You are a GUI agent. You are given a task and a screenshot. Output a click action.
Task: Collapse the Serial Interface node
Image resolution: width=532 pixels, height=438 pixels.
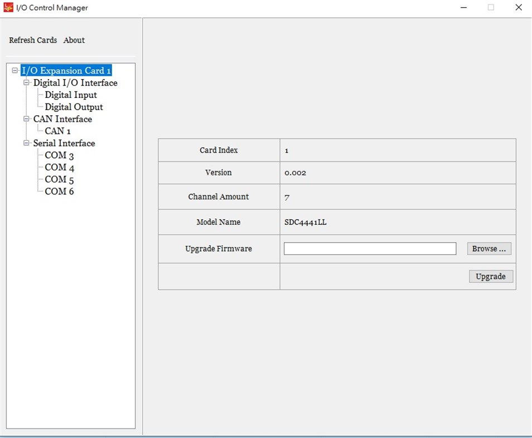(26, 143)
